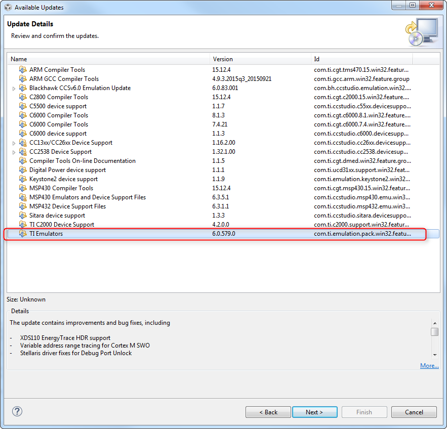Click the Digital Power device support icon

[x=23, y=170]
